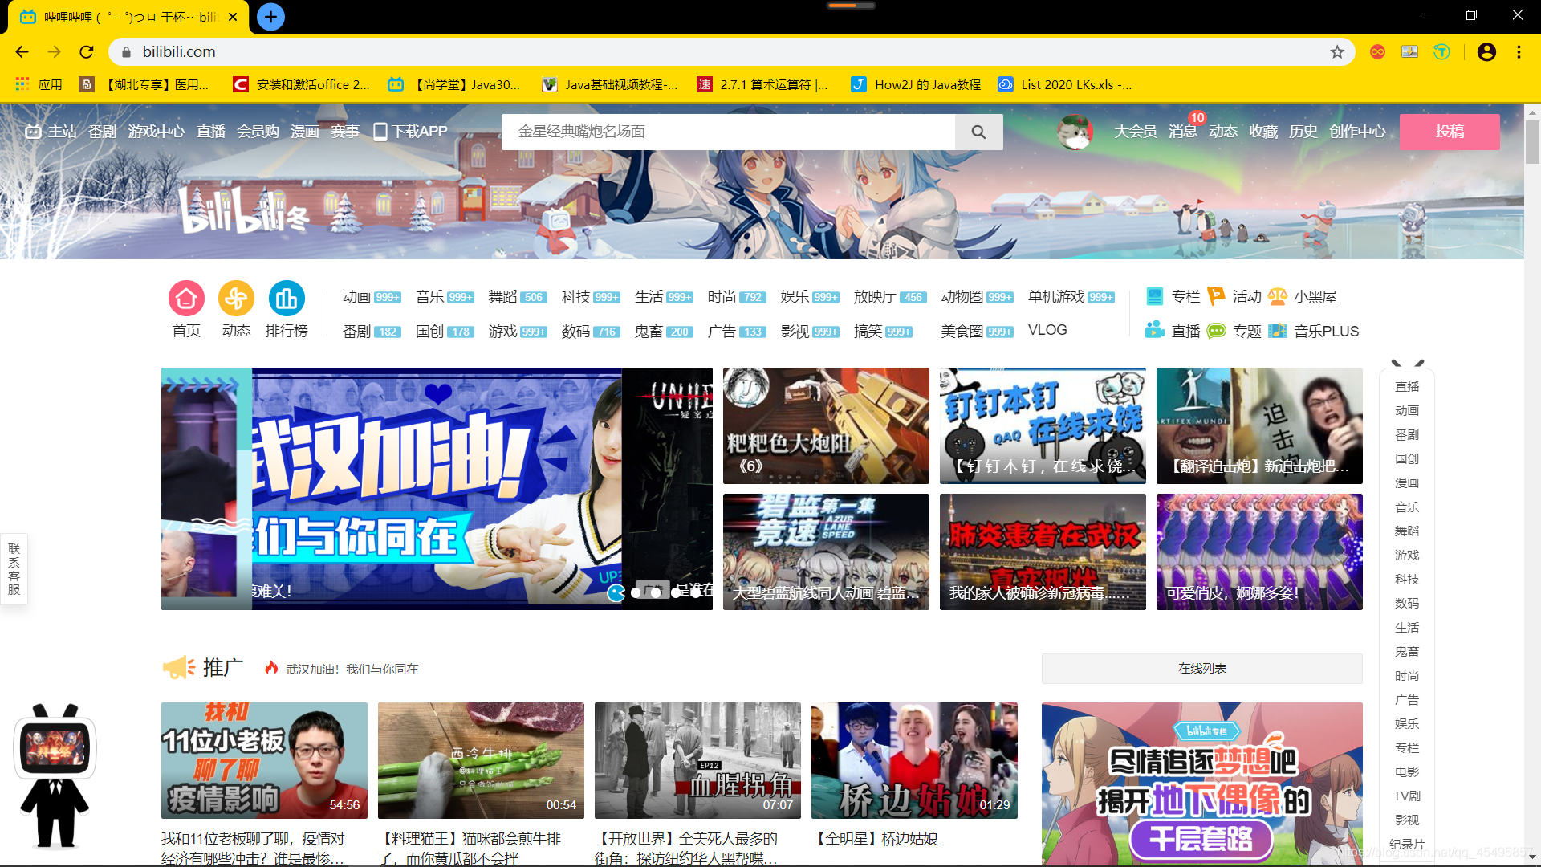This screenshot has height=867, width=1541.
Task: Focus the bilibili search input field
Action: 728,132
